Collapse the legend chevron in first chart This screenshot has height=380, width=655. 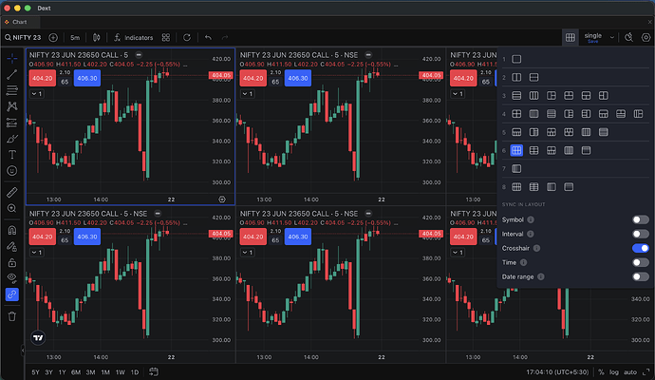37,94
